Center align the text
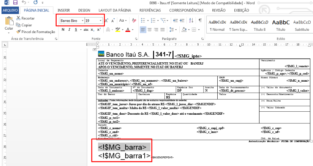313x166 pixels. point(150,30)
